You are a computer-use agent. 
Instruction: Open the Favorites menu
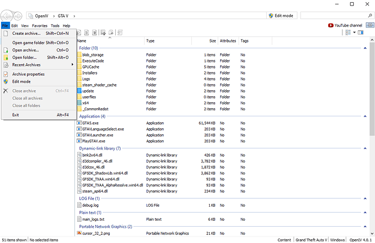40,26
